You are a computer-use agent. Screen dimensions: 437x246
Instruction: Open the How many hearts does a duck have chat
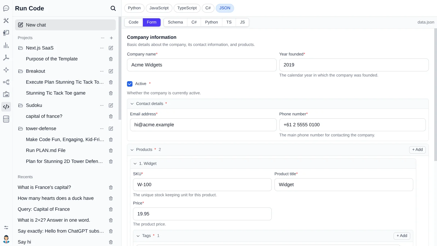point(56,198)
